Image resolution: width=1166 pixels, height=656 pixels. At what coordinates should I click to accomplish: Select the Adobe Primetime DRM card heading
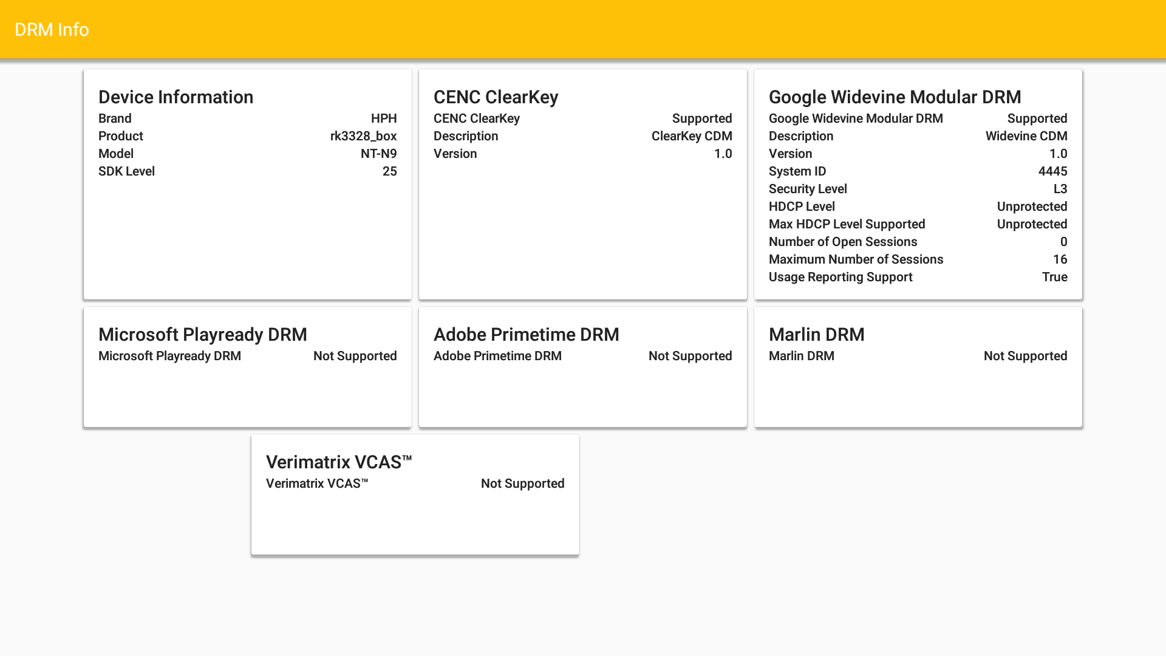pyautogui.click(x=526, y=335)
